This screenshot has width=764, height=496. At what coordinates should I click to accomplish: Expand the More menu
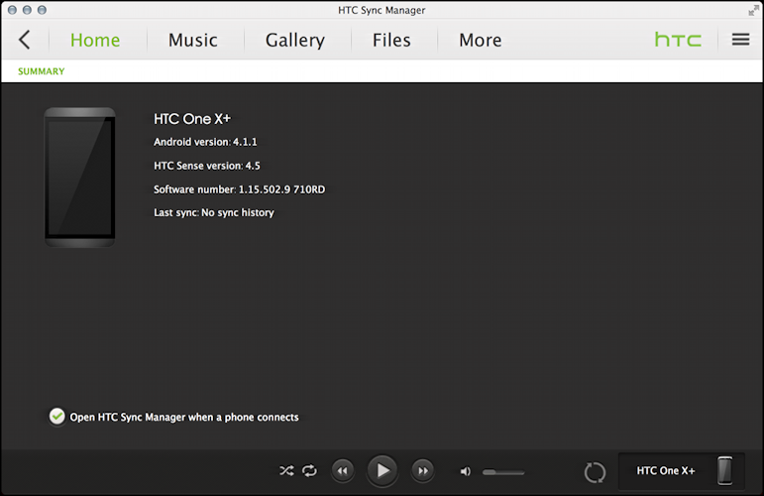coord(480,40)
